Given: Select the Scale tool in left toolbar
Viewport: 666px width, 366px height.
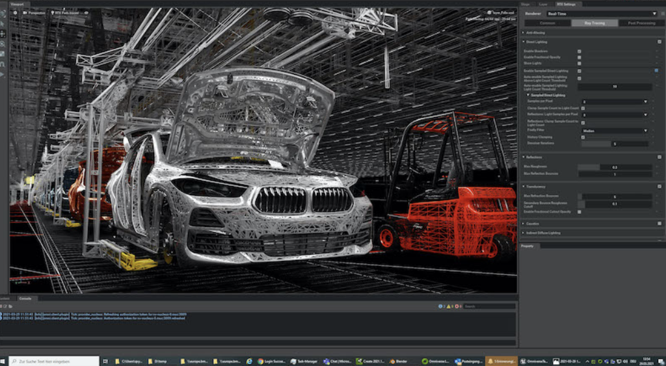Looking at the screenshot, I should (x=3, y=54).
